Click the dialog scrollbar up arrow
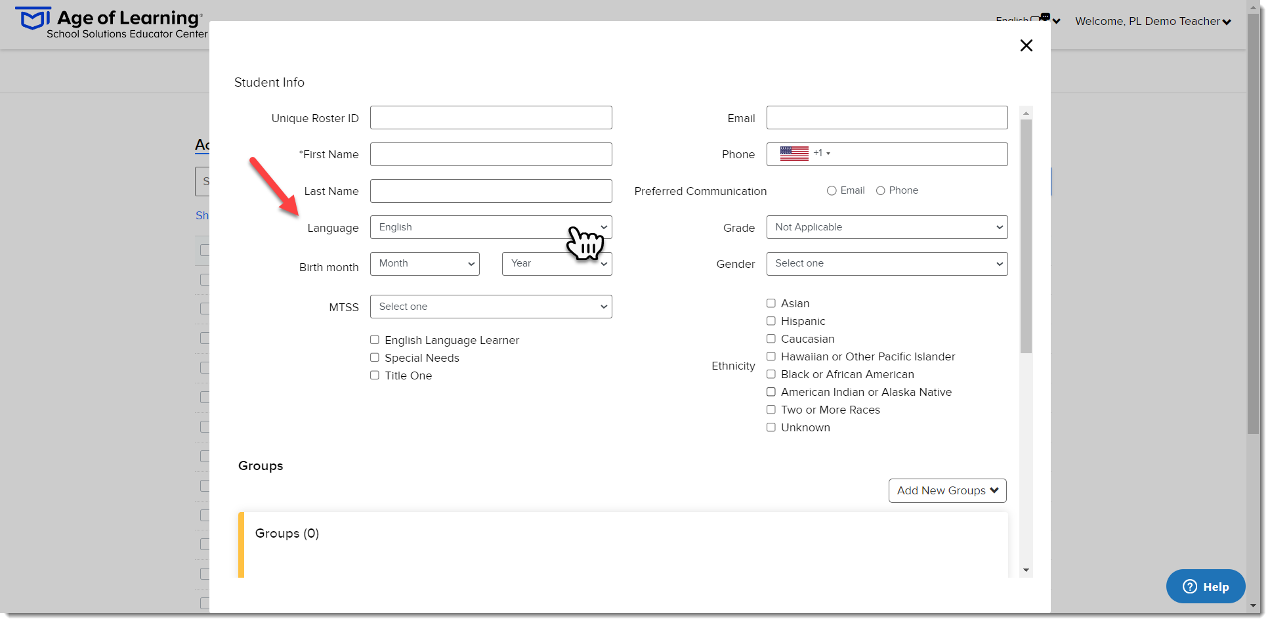Image resolution: width=1270 pixels, height=623 pixels. click(x=1026, y=113)
